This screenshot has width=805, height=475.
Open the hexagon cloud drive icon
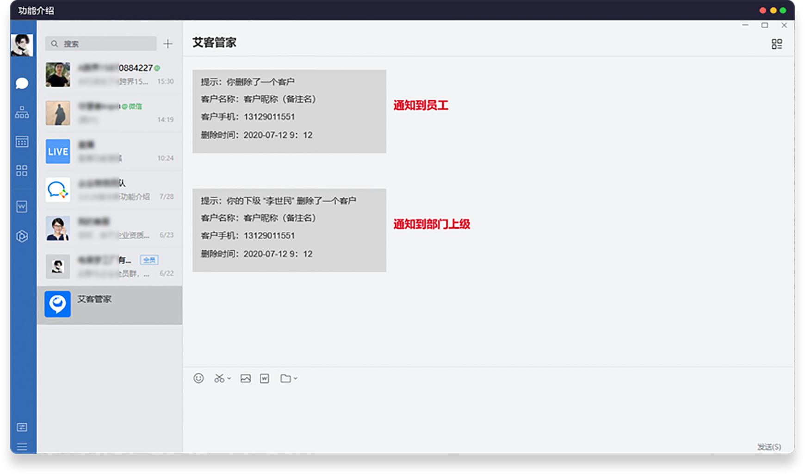click(22, 236)
